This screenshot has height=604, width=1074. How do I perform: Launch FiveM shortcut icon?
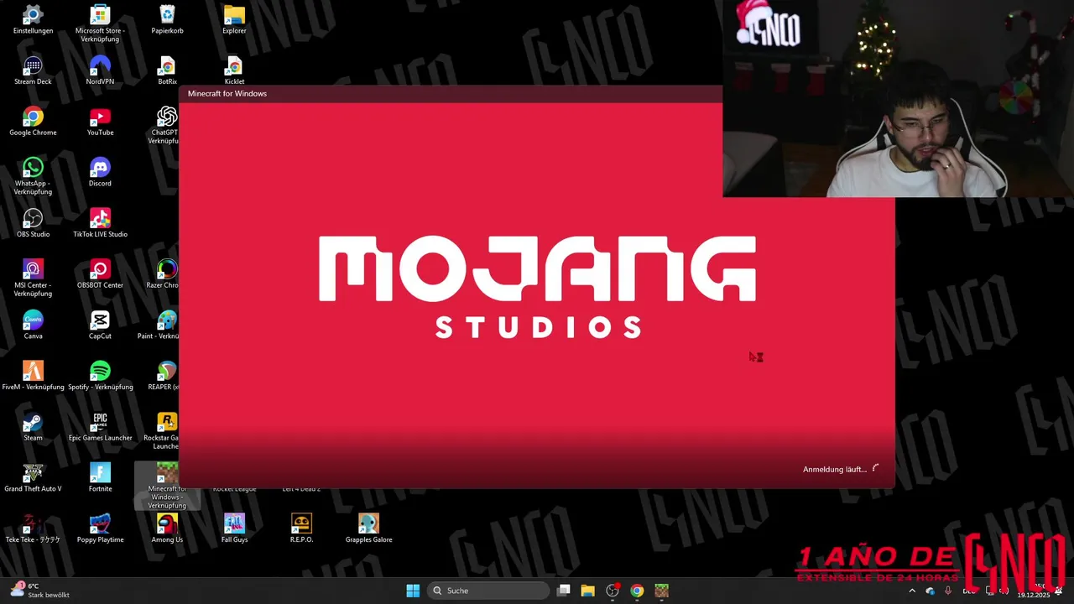[33, 376]
